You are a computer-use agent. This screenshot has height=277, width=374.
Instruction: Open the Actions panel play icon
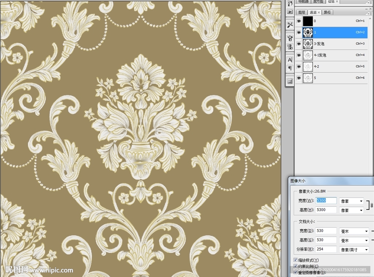(x=290, y=12)
